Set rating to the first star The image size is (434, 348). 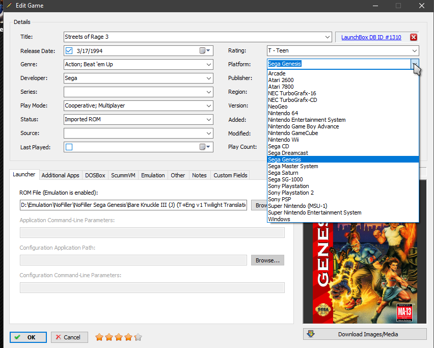(99, 337)
